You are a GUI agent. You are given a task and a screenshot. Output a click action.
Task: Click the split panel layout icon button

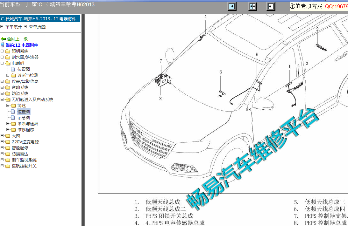(252, 6)
